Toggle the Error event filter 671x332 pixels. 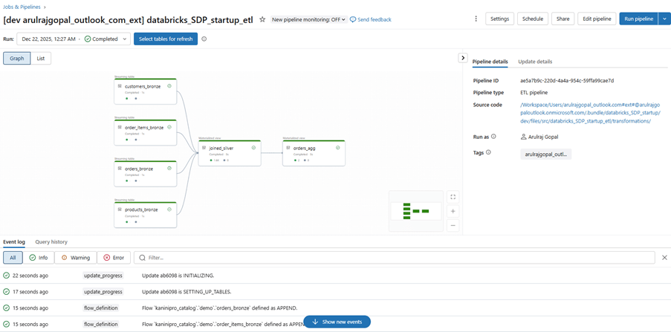114,258
